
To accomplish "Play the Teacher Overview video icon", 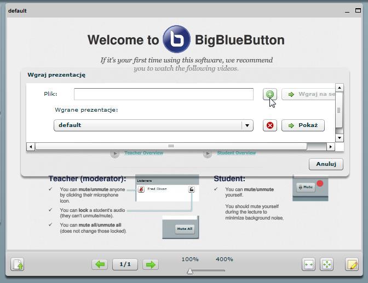I will (115, 154).
